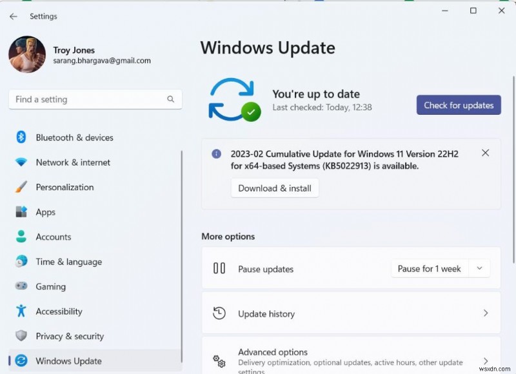Select the Accessibility label in sidebar
The height and width of the screenshot is (374, 516).
pos(59,311)
